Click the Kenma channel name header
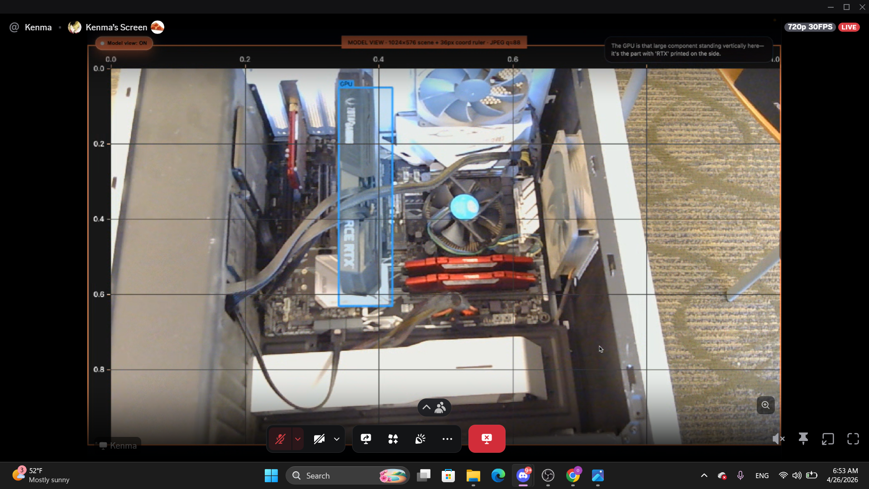The image size is (869, 489). pyautogui.click(x=38, y=27)
